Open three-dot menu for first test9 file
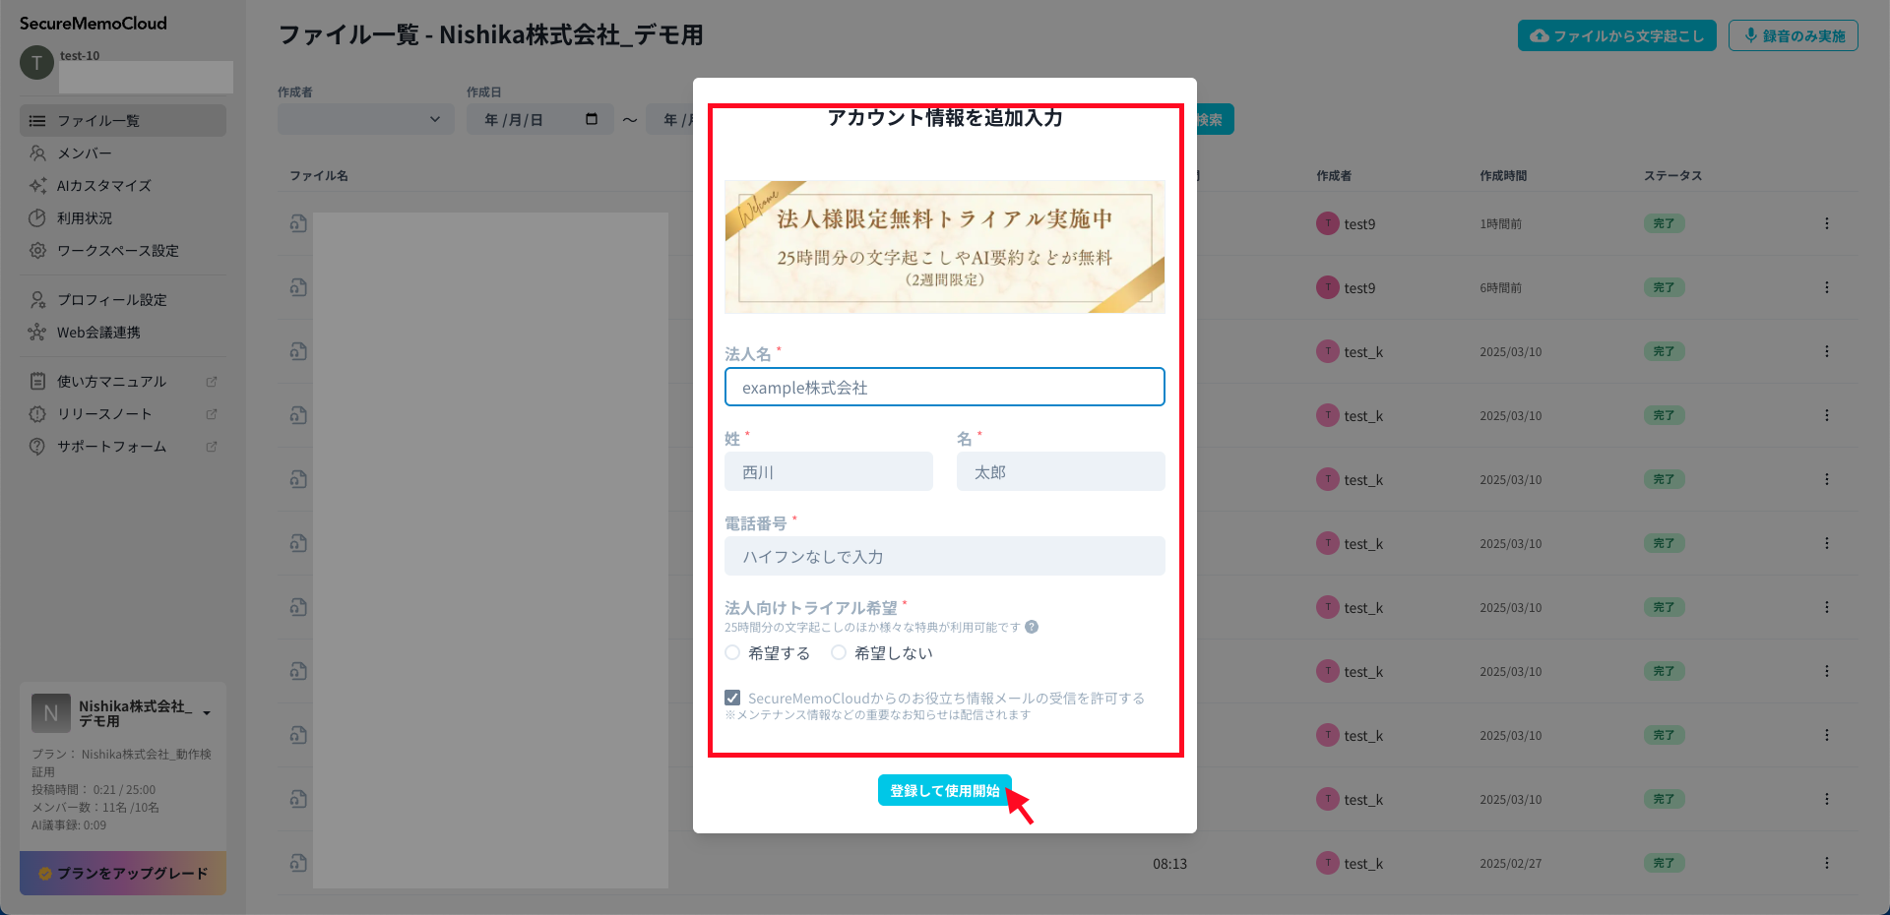 (x=1826, y=223)
